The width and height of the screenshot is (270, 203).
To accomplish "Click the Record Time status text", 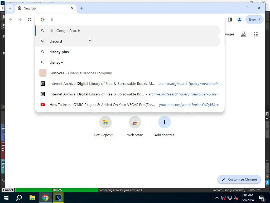I will point(237,190).
